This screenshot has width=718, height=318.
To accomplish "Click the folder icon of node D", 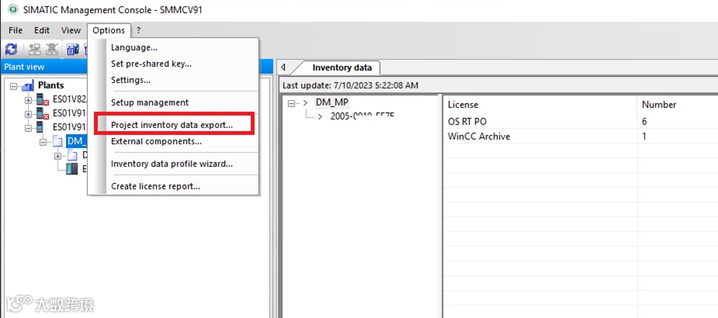I will (72, 156).
